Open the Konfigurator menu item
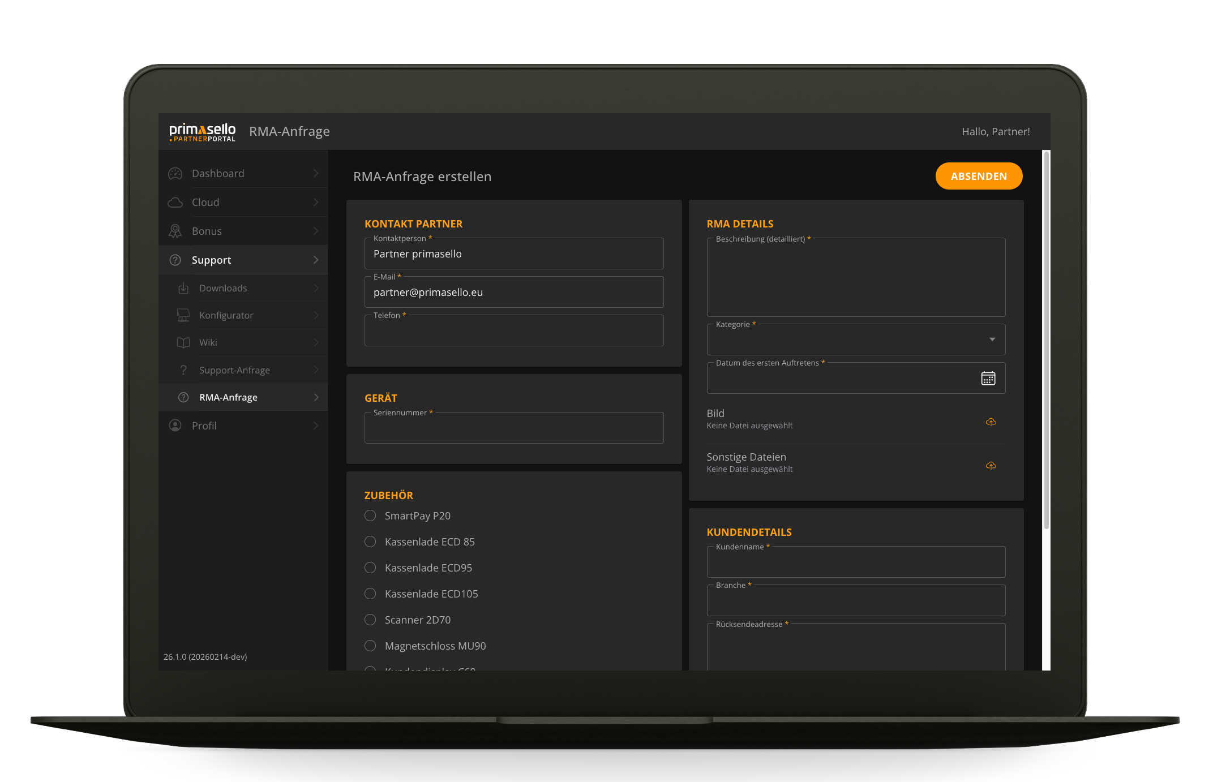This screenshot has width=1213, height=782. tap(226, 316)
